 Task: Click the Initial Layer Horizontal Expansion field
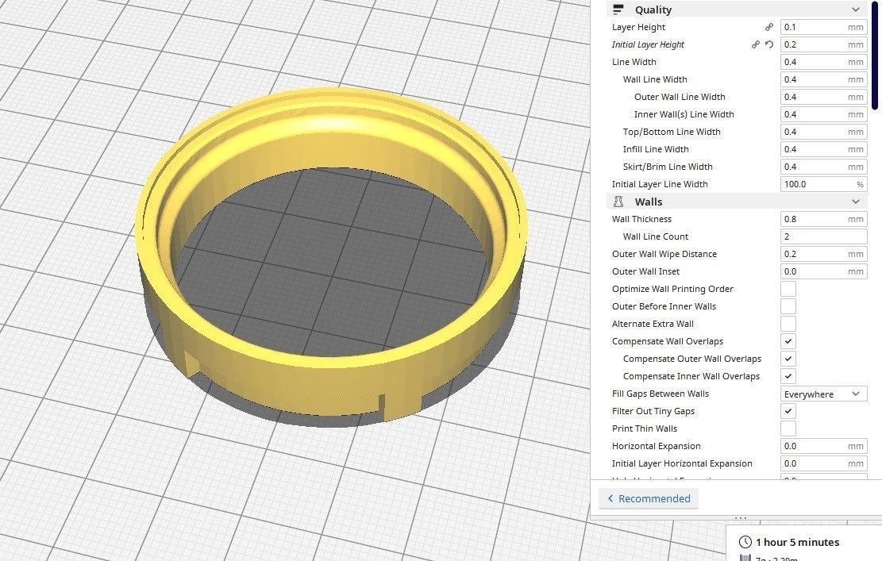[x=823, y=463]
